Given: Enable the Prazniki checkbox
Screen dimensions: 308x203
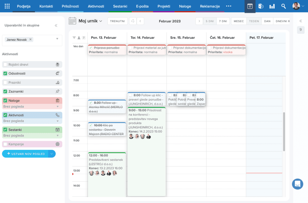Looking at the screenshot, I should point(5,82).
